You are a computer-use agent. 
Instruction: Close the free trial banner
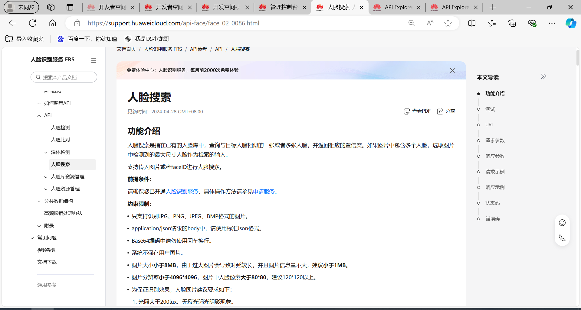point(452,70)
